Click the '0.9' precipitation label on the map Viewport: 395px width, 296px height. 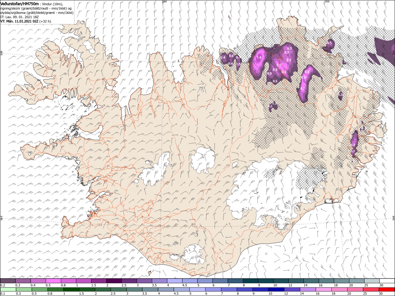(303, 77)
